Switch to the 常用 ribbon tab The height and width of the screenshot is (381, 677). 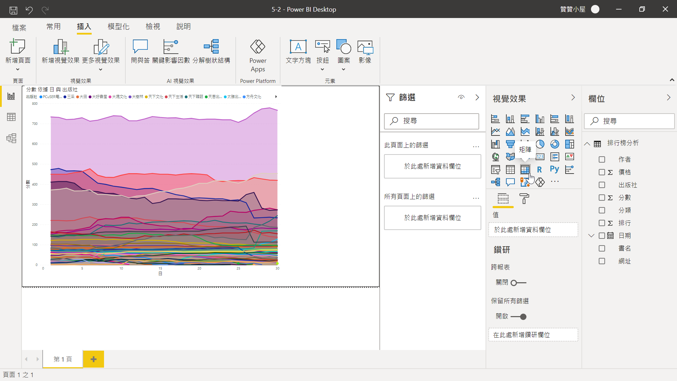coord(54,27)
